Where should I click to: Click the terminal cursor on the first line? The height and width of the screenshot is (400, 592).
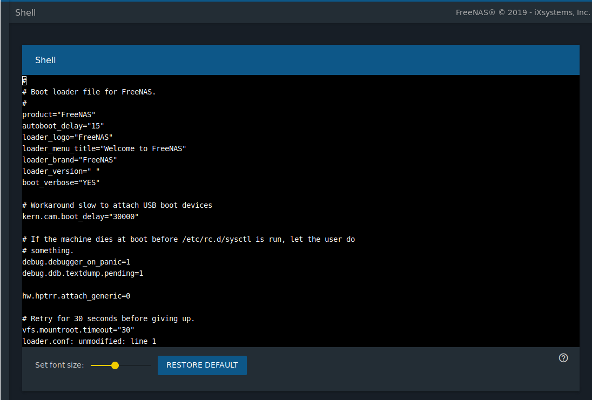click(24, 80)
